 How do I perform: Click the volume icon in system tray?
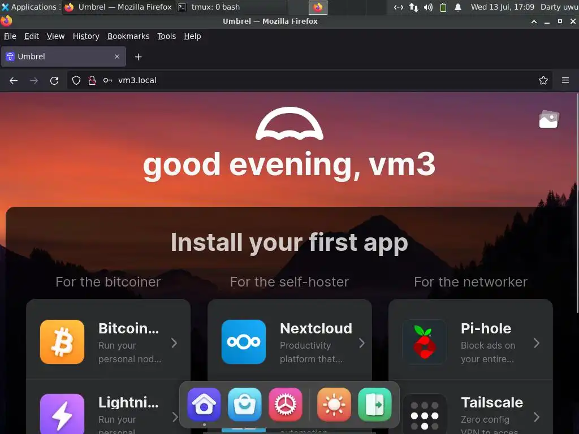tap(428, 7)
